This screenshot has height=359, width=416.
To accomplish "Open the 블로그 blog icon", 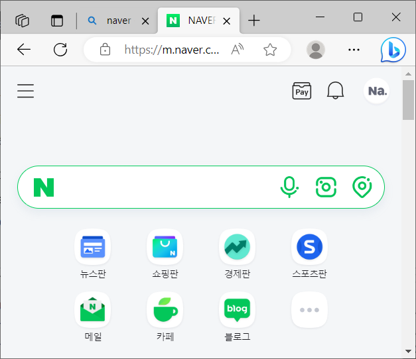I will tap(237, 310).
